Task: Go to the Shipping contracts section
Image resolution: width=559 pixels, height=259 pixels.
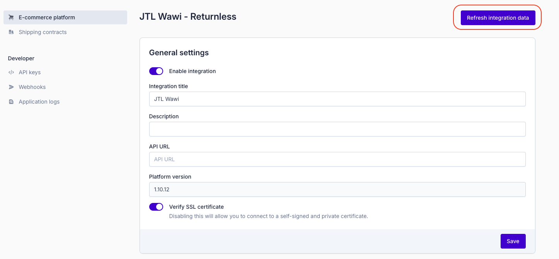Action: [x=43, y=32]
